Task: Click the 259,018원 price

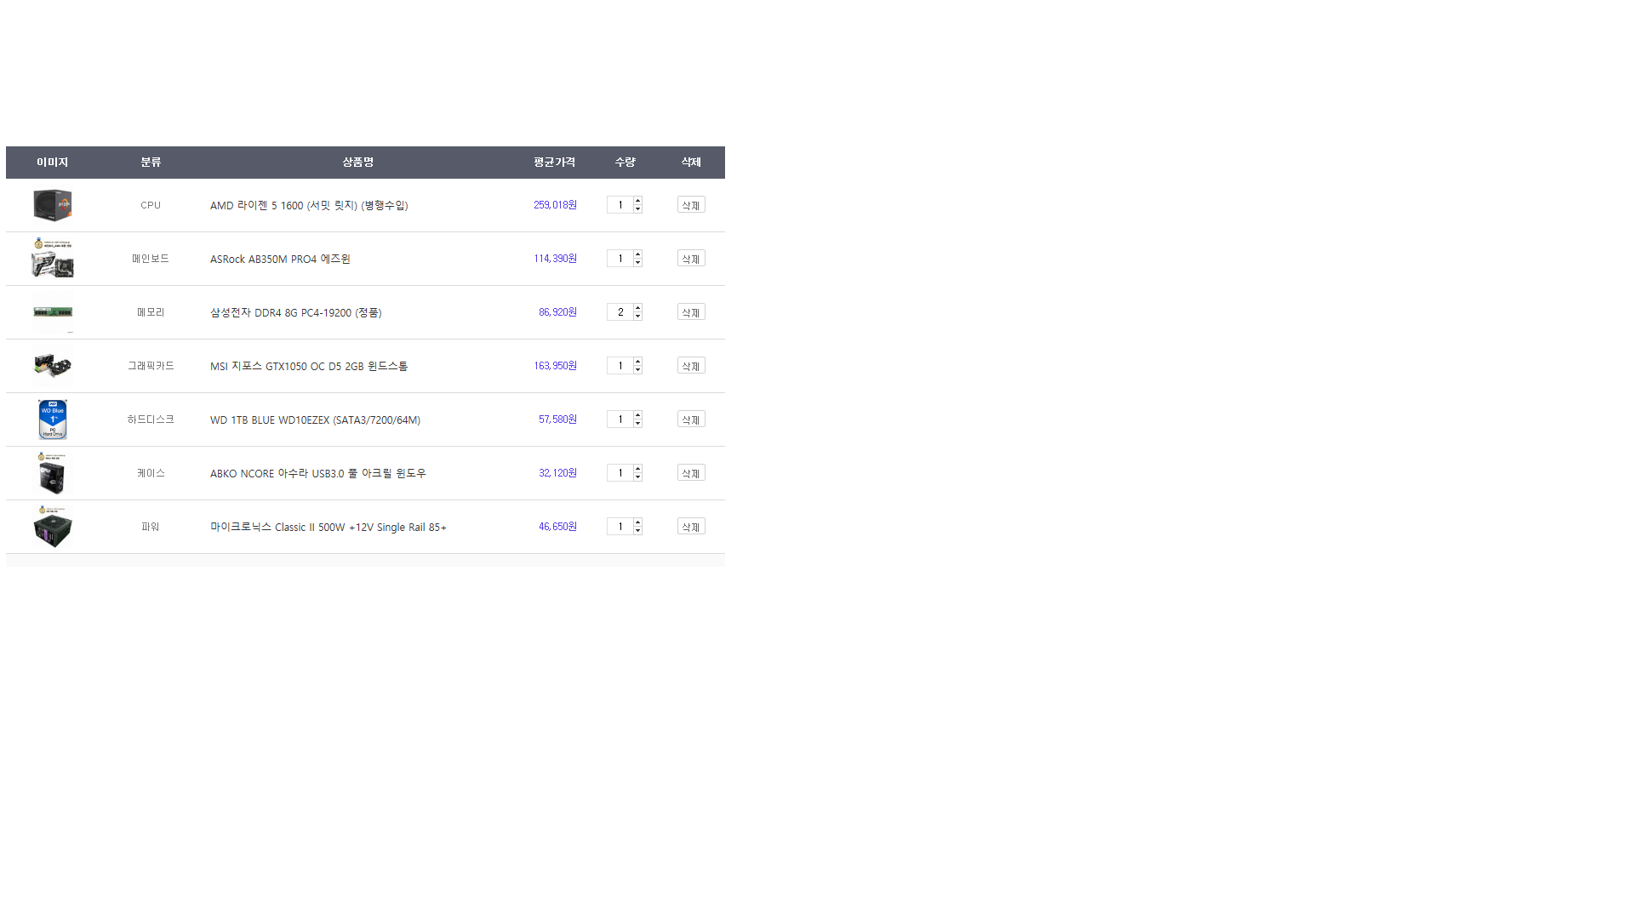Action: click(x=555, y=205)
